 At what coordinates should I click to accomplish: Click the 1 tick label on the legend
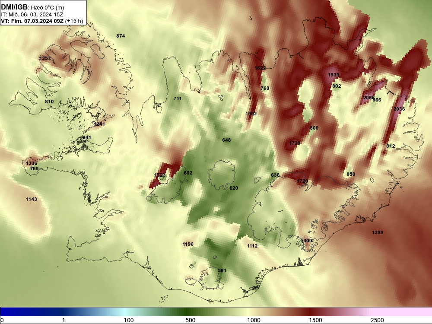point(64,320)
